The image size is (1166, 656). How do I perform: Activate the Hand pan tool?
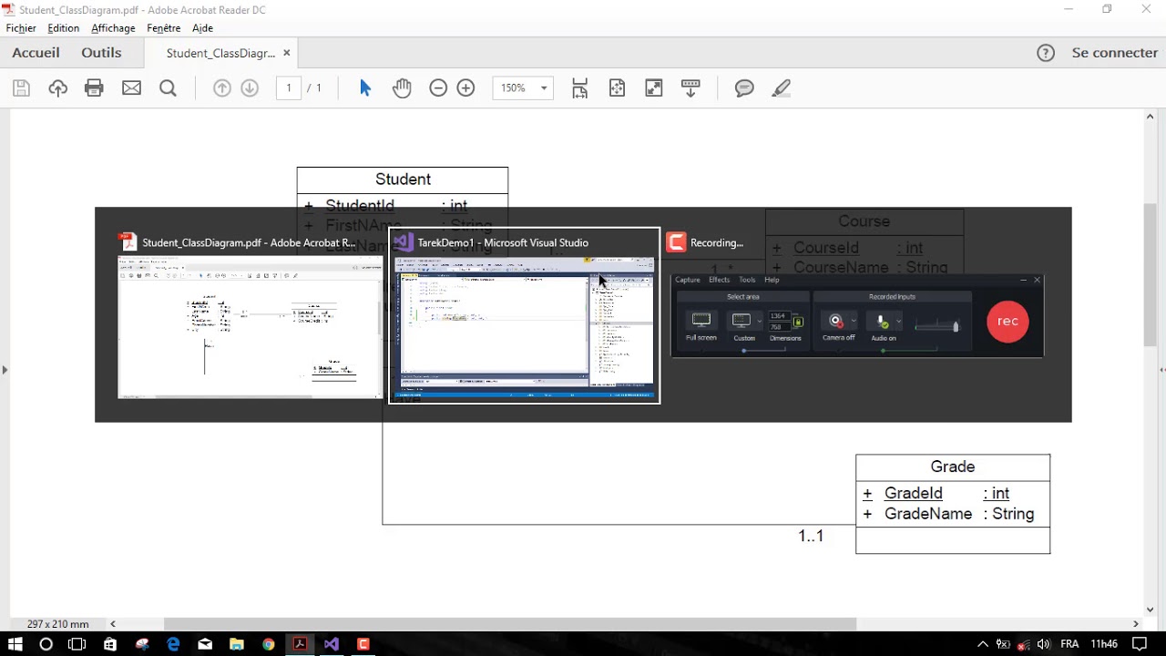pyautogui.click(x=402, y=88)
